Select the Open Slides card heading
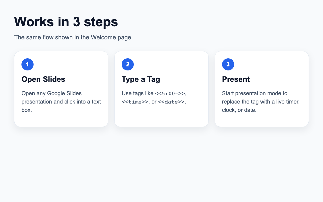 coord(43,79)
